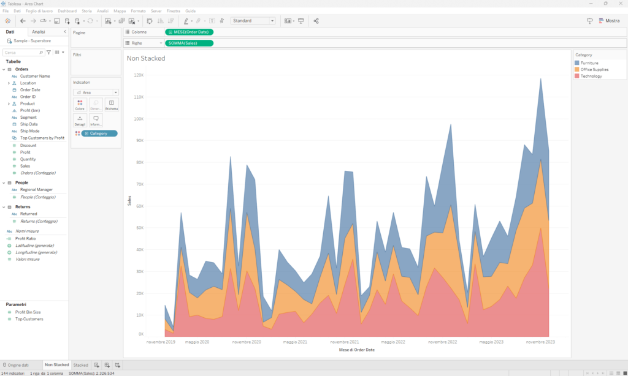The image size is (628, 376).
Task: Click the Dettagli card in Indicatori
Action: (80, 120)
